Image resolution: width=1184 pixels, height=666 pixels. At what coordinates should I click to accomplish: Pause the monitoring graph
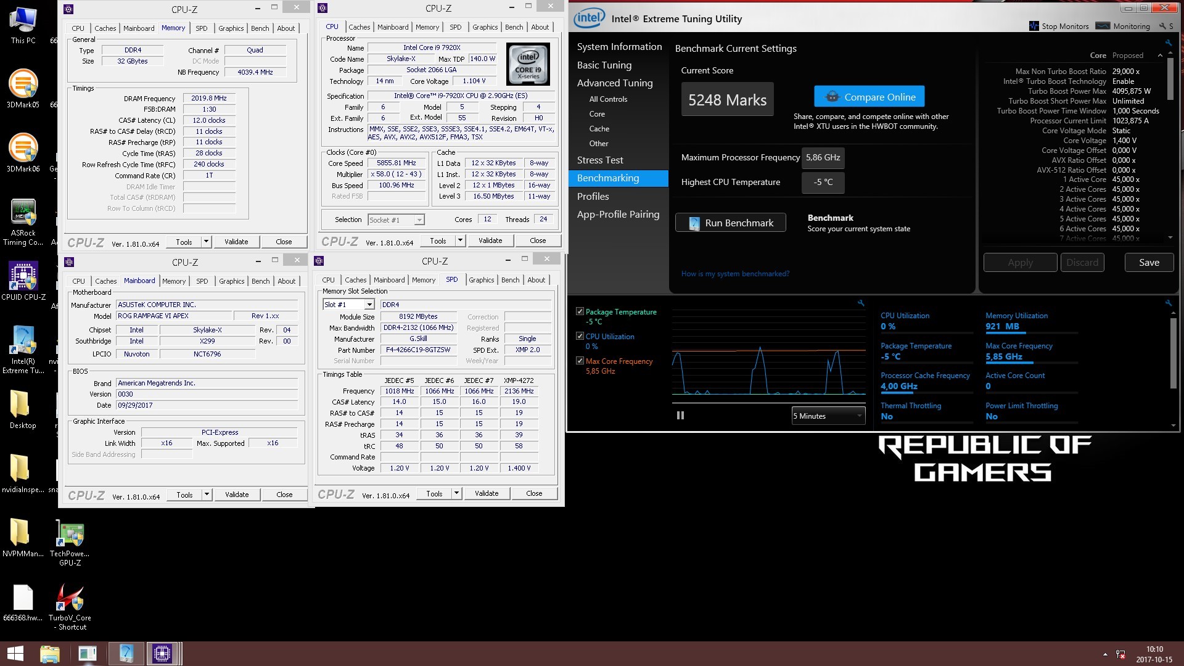(x=680, y=416)
